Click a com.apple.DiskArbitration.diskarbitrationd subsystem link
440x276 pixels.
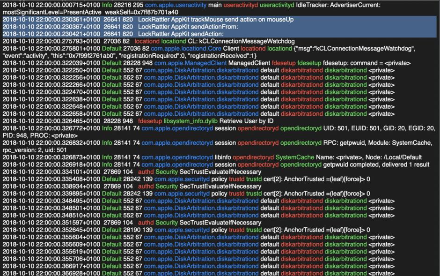pyautogui.click(x=201, y=70)
